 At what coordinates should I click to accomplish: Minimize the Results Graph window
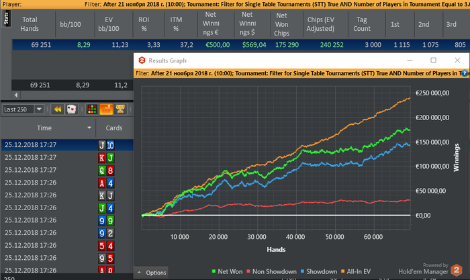coord(410,60)
